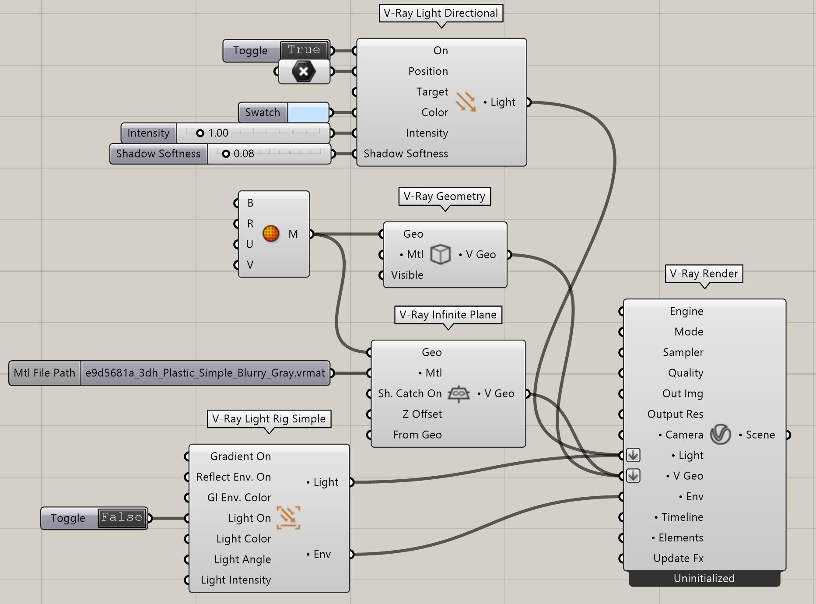
Task: Click the Shadow Softness input on Light Directional
Action: point(406,154)
